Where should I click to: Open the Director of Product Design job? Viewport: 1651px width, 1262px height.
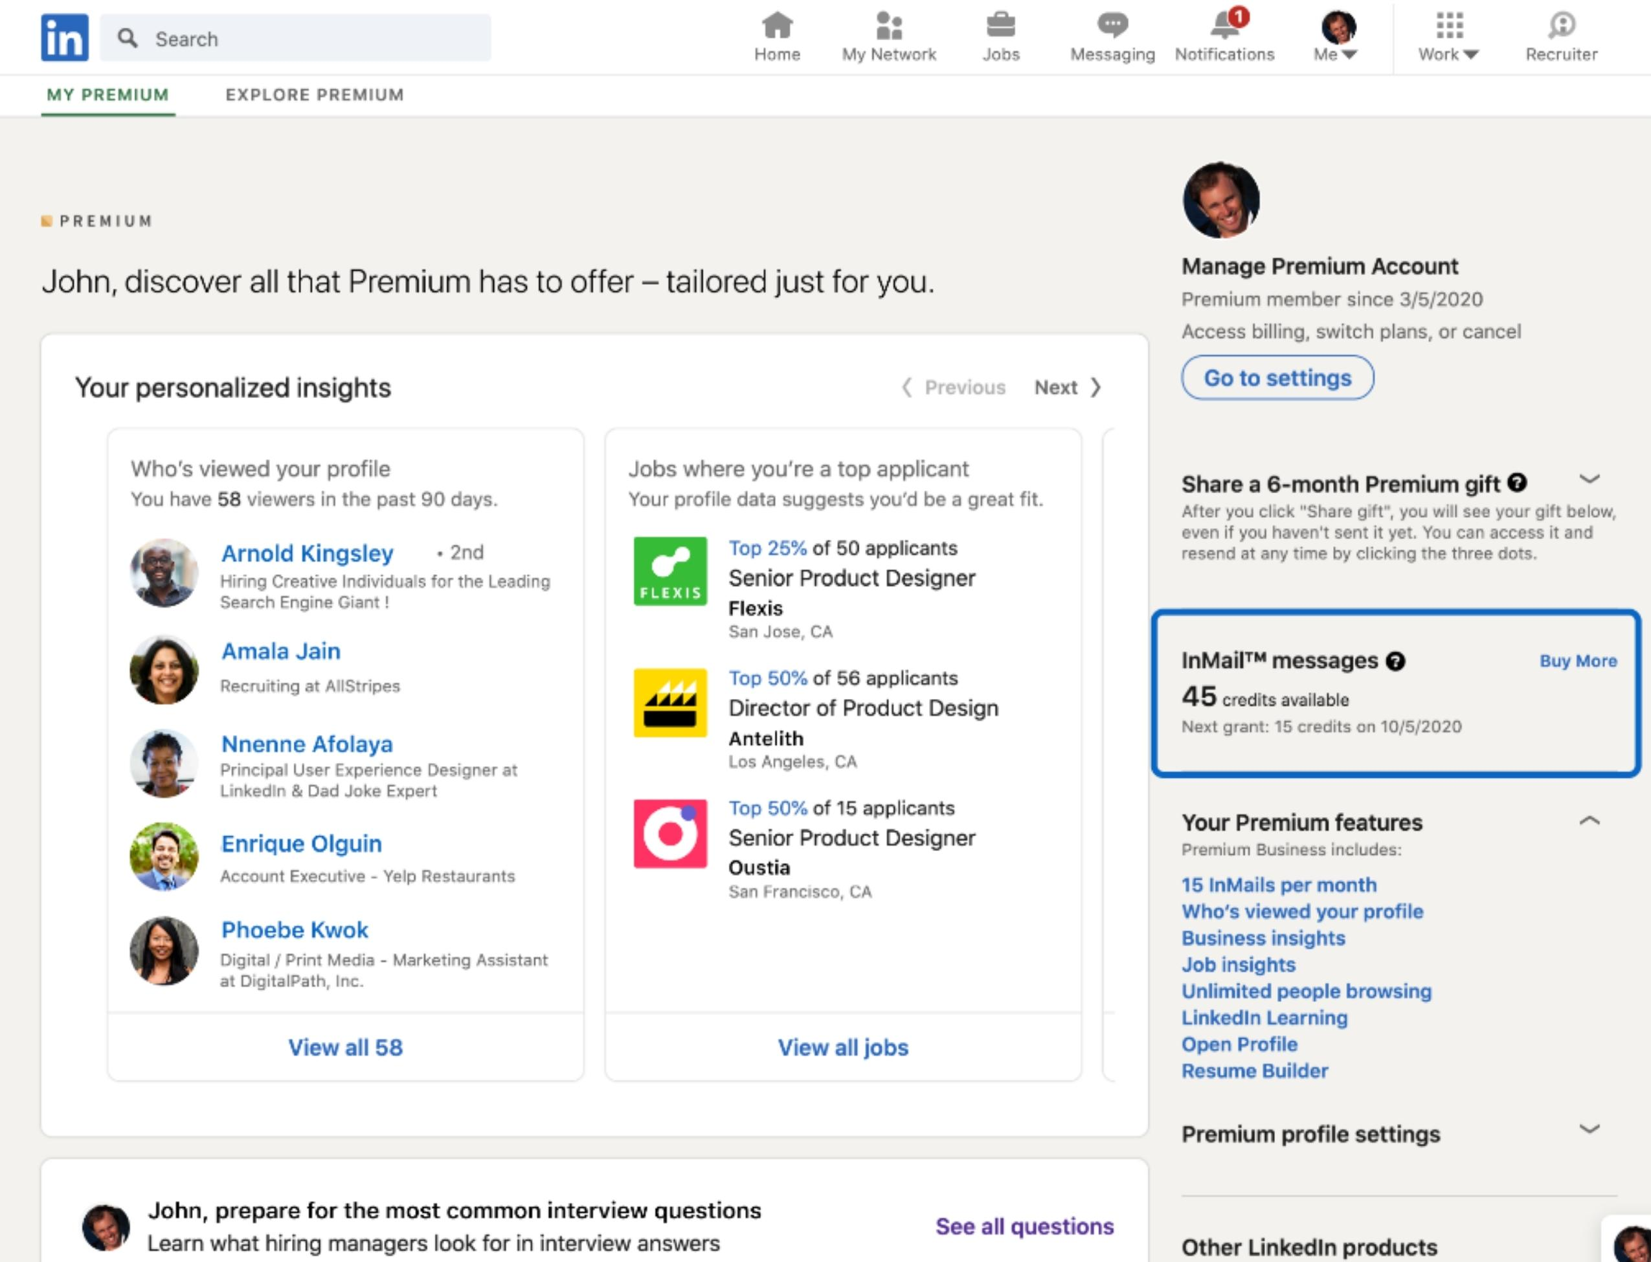(x=864, y=707)
